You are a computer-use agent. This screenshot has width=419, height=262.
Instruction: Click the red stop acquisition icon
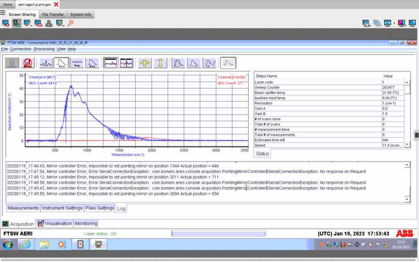click(x=27, y=63)
